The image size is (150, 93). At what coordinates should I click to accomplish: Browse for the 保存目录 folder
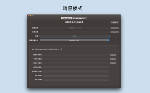[114, 32]
